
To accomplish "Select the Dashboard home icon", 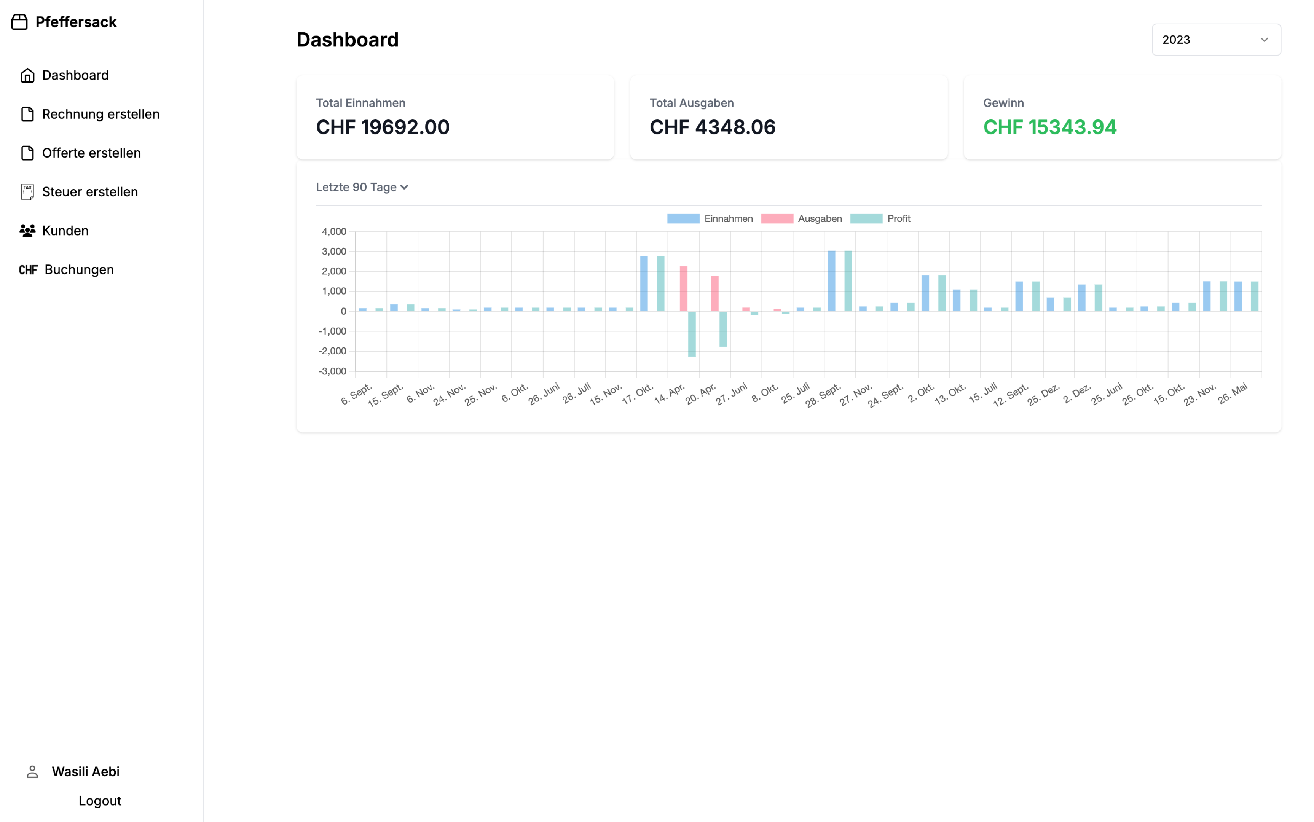I will coord(27,75).
